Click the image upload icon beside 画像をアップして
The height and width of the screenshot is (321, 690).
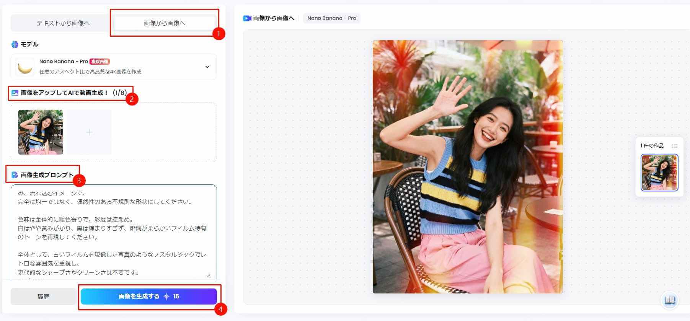tap(15, 93)
